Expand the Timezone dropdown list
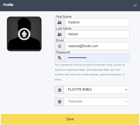Viewport: 140px width, 125px height. point(97,102)
